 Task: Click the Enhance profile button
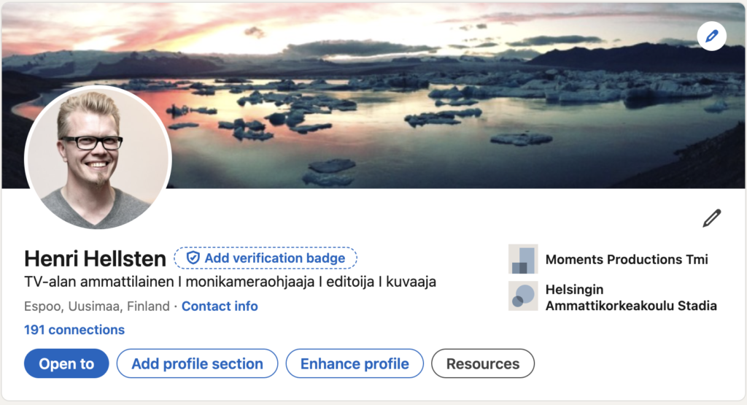pyautogui.click(x=355, y=363)
